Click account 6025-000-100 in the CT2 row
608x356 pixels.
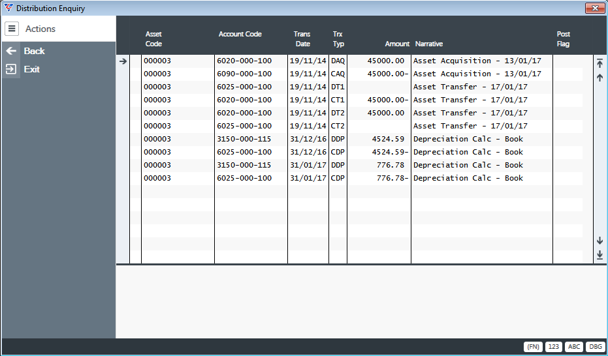[244, 126]
